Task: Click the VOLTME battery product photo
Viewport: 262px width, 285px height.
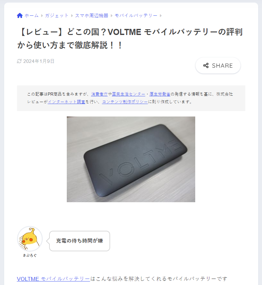Action: [x=131, y=159]
